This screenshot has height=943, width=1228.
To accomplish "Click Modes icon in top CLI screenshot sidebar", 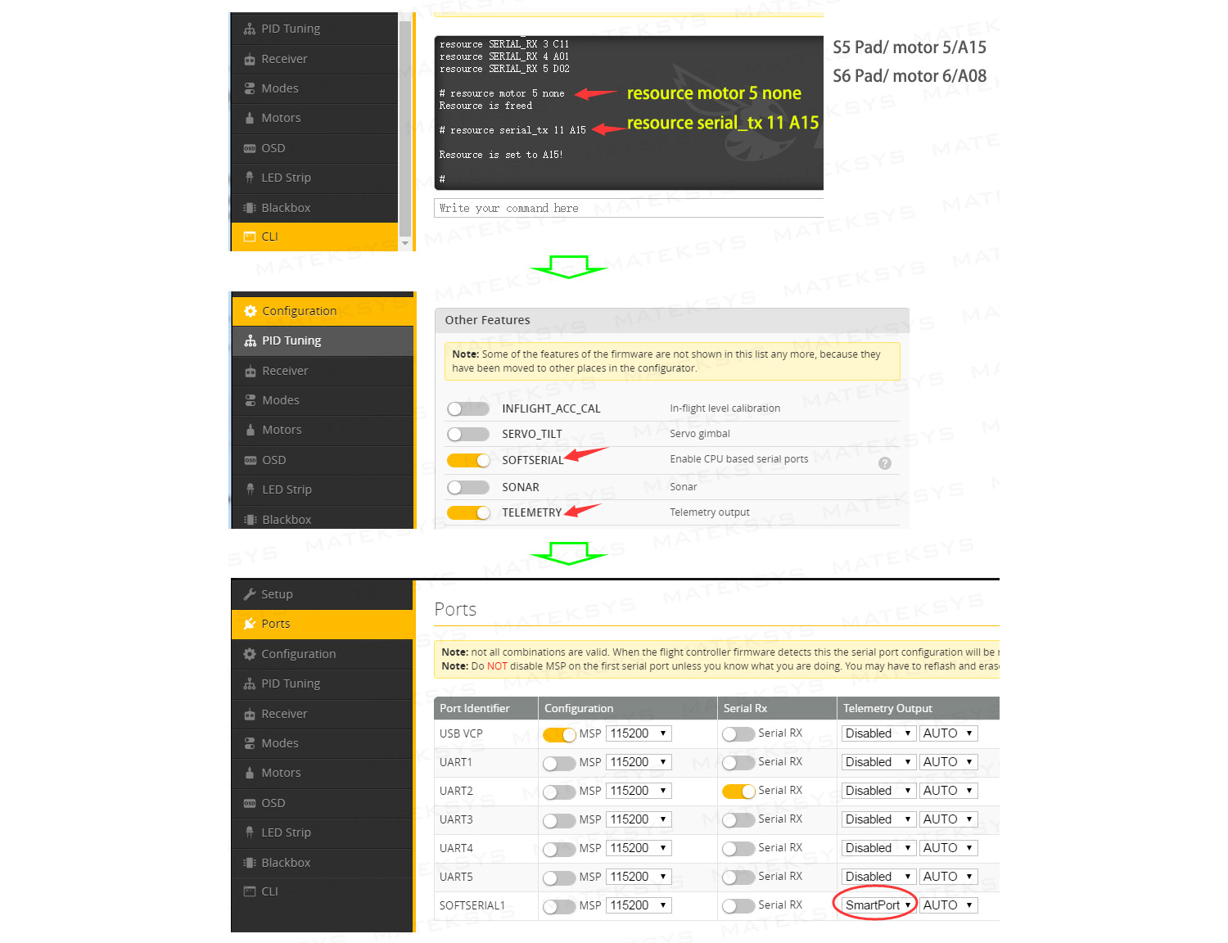I will pos(250,88).
